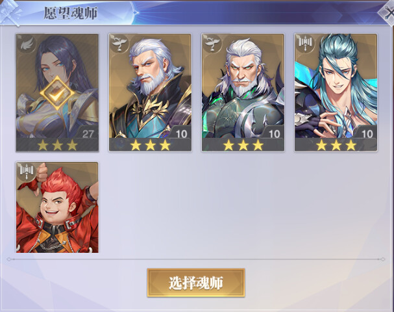Select the red-haired chubby character card
Image resolution: width=394 pixels, height=312 pixels.
pos(57,207)
